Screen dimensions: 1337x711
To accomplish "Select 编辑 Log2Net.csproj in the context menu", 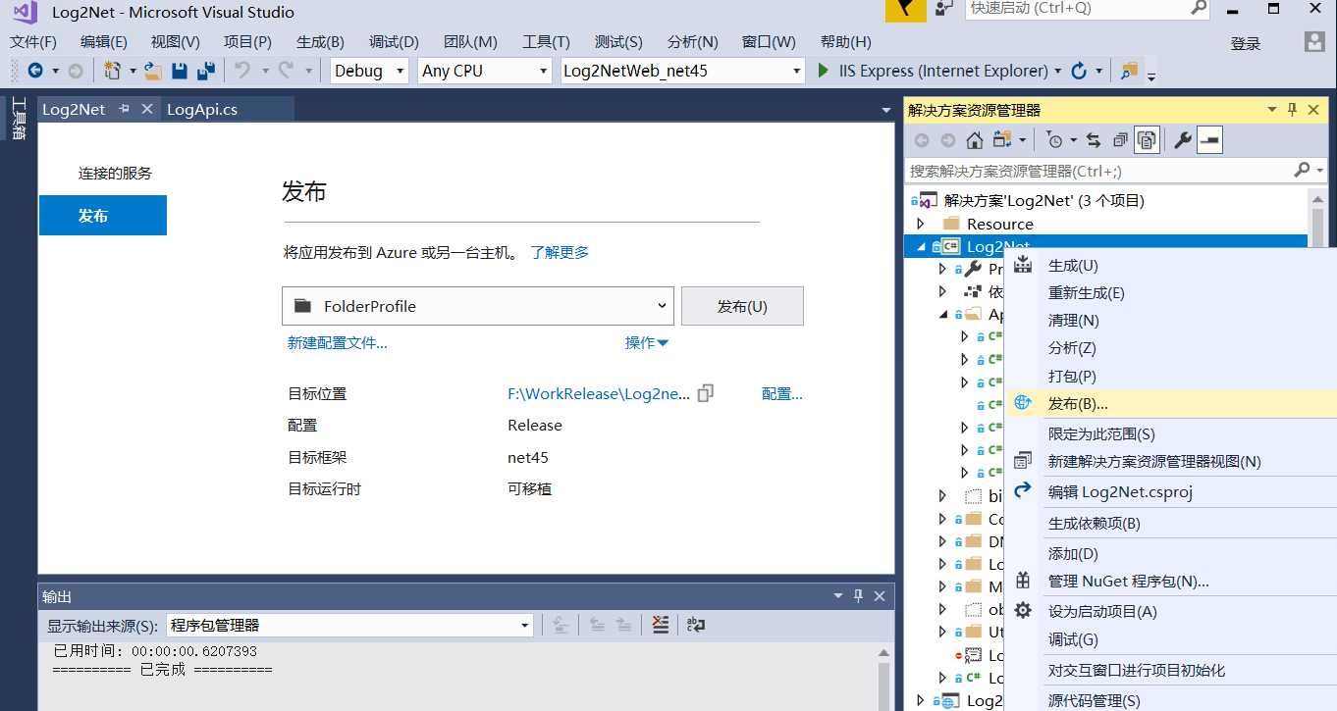I will [x=1171, y=491].
